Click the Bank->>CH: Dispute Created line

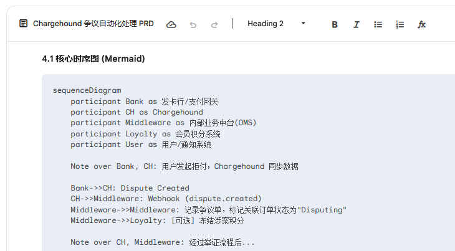pyautogui.click(x=130, y=188)
